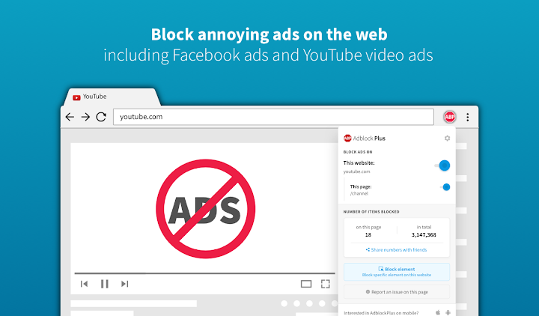
Task: Click the NUMBER OF ITEMS BLOCKED heading
Action: (371, 212)
